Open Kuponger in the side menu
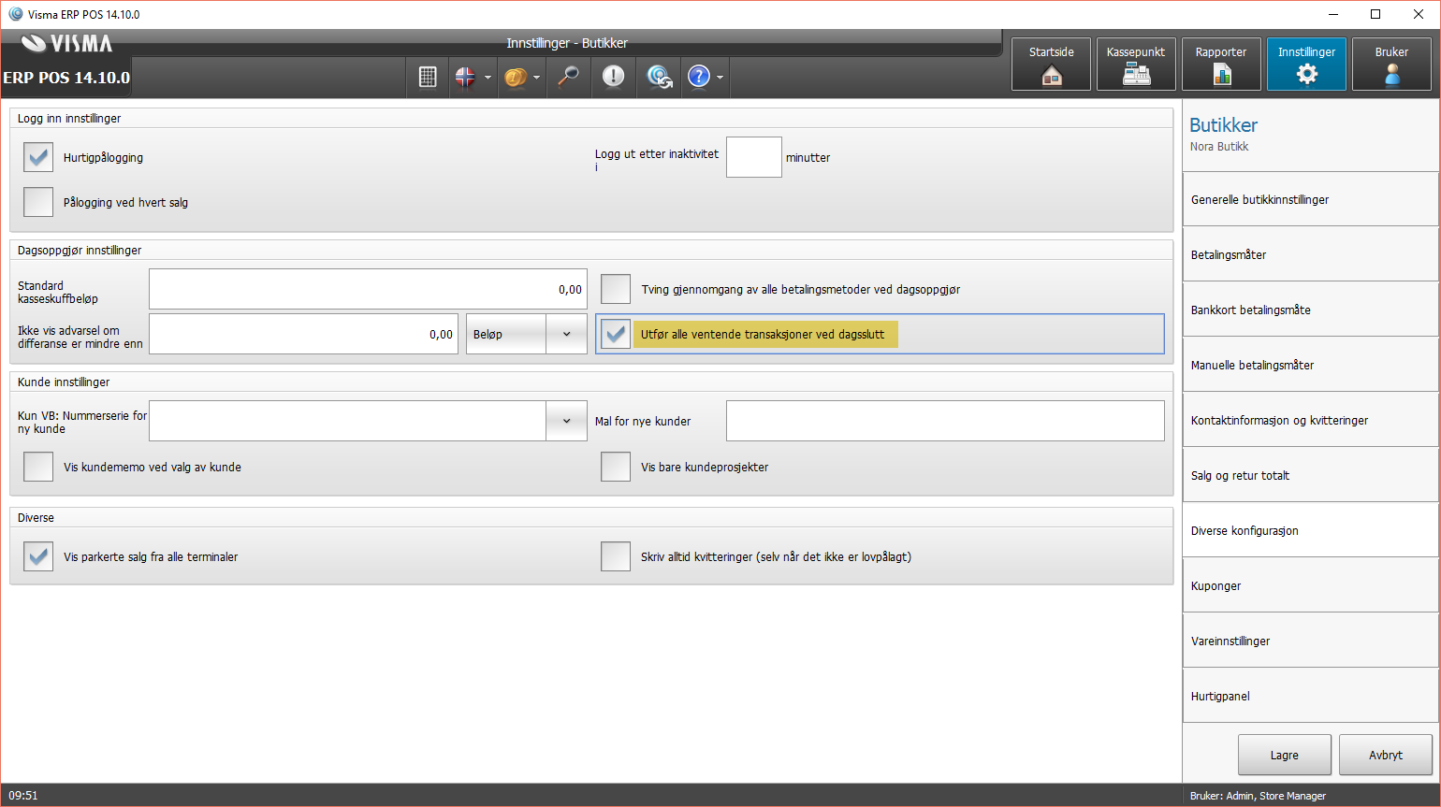This screenshot has width=1441, height=807. tap(1310, 585)
